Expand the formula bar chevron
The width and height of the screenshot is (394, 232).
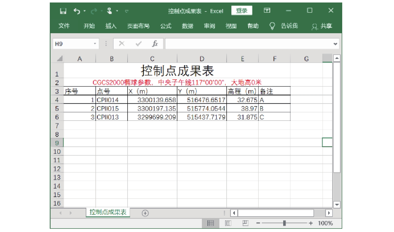tap(335, 44)
